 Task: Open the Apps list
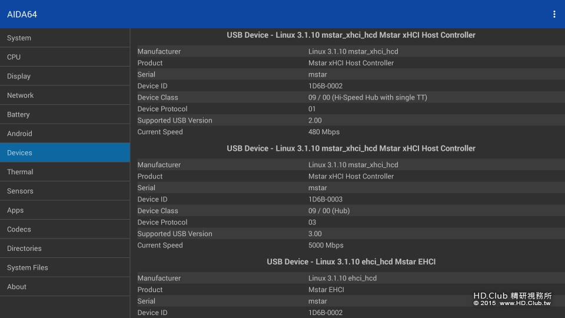[65, 210]
